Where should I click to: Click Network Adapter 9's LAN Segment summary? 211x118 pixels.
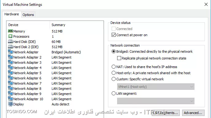click(62, 94)
